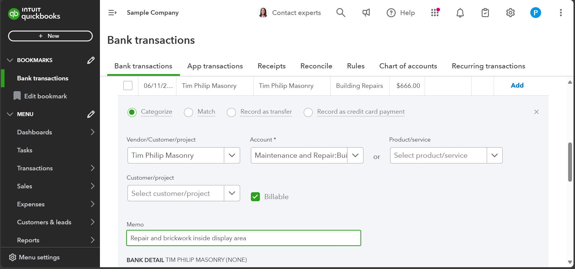Click the clipboard tasks icon
The width and height of the screenshot is (575, 269).
point(485,13)
